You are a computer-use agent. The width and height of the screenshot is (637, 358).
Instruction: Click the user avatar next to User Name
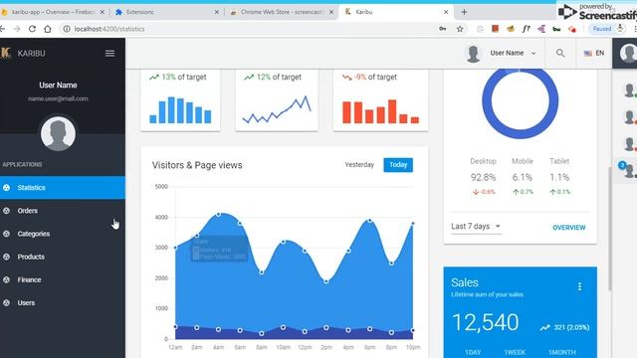pyautogui.click(x=473, y=53)
